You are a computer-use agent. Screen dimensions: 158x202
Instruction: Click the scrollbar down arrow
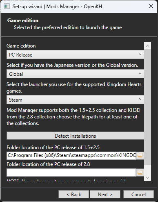coord(148,178)
